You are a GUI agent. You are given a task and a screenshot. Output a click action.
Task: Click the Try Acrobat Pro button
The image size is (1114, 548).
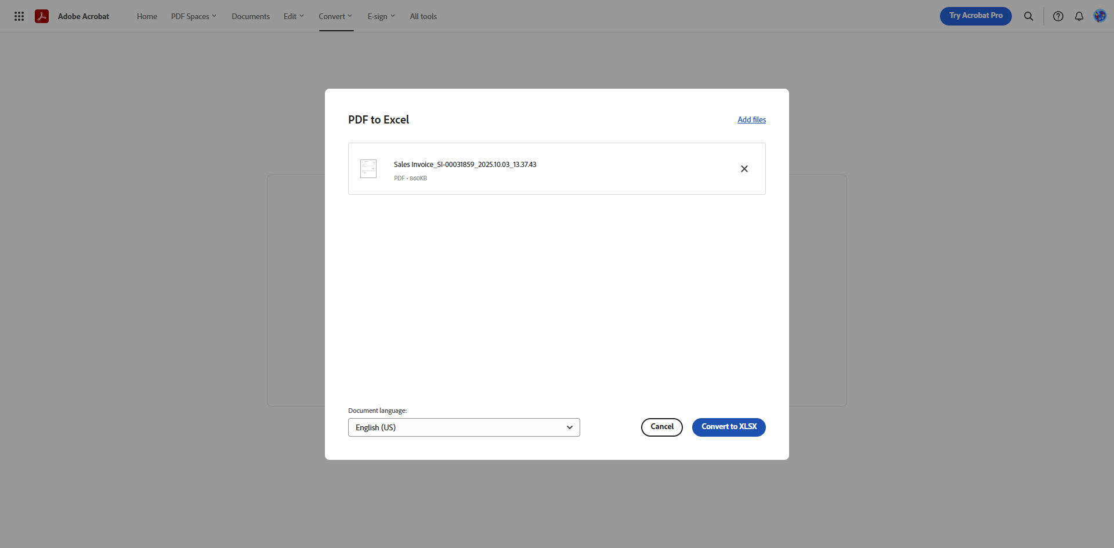975,16
